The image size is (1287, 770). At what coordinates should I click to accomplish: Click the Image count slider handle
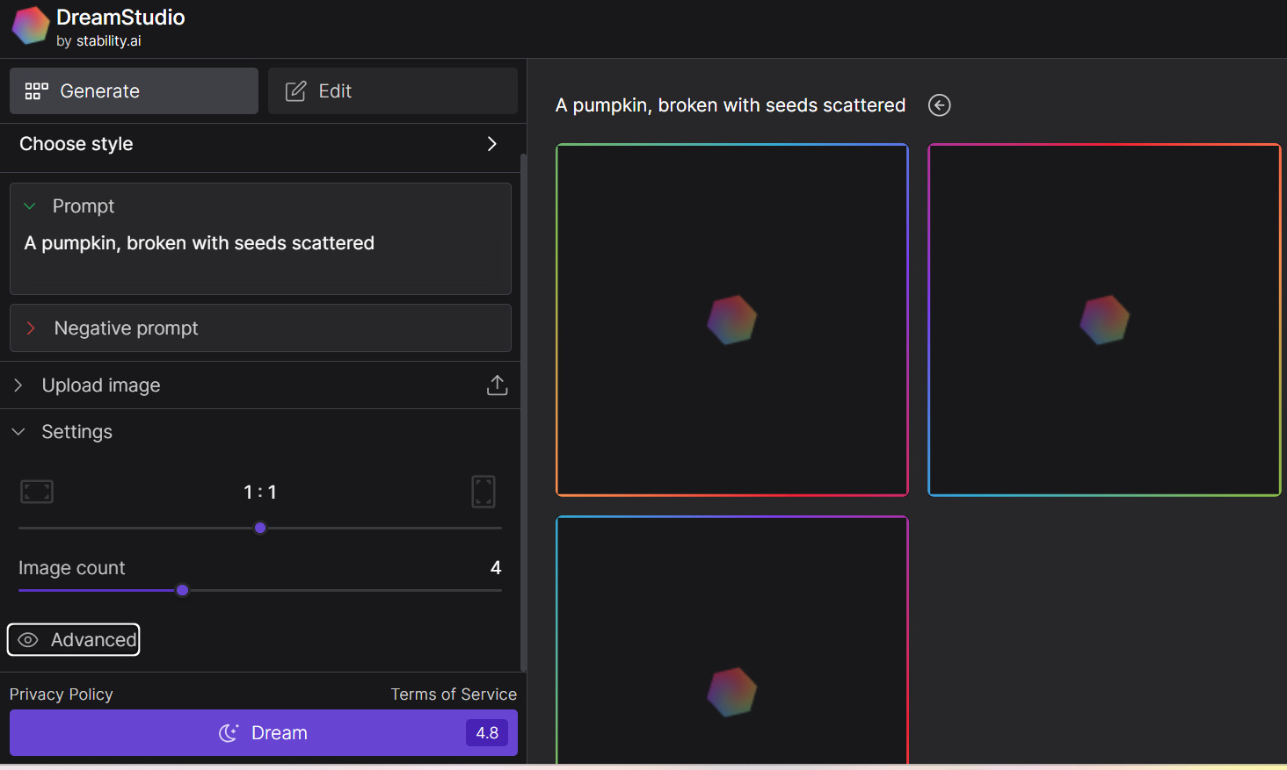pos(182,590)
